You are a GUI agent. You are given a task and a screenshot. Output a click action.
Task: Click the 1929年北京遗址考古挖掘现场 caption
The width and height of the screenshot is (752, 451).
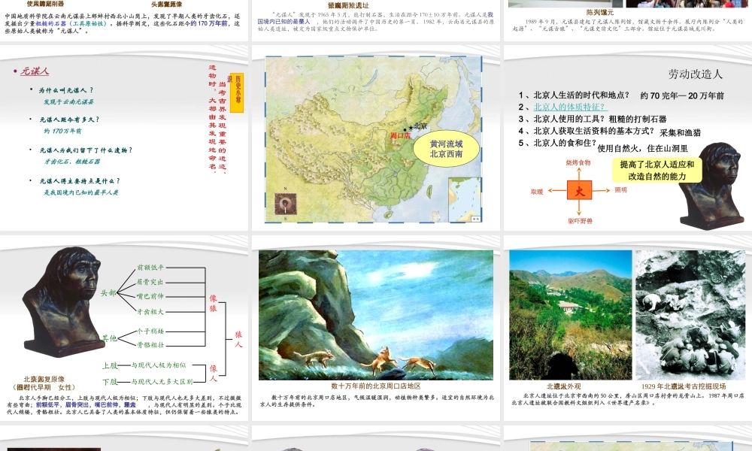(x=684, y=386)
